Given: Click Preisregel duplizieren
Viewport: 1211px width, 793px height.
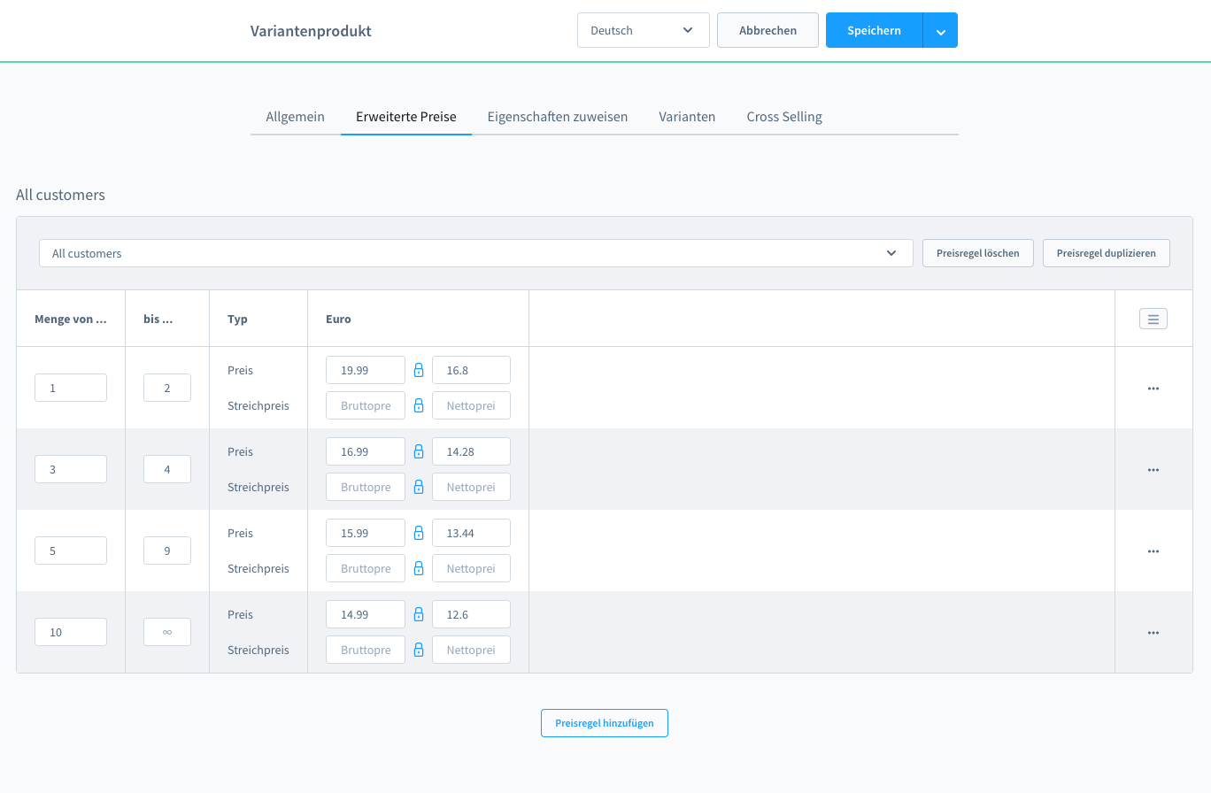Looking at the screenshot, I should (x=1107, y=253).
